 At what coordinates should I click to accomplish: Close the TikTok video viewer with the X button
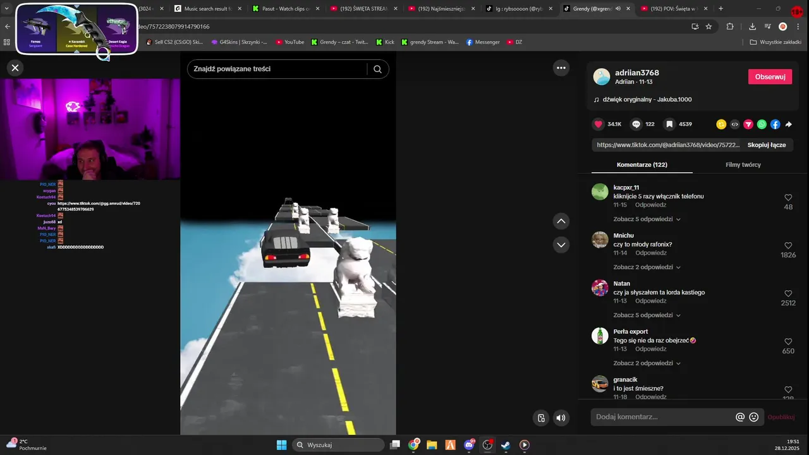point(15,68)
